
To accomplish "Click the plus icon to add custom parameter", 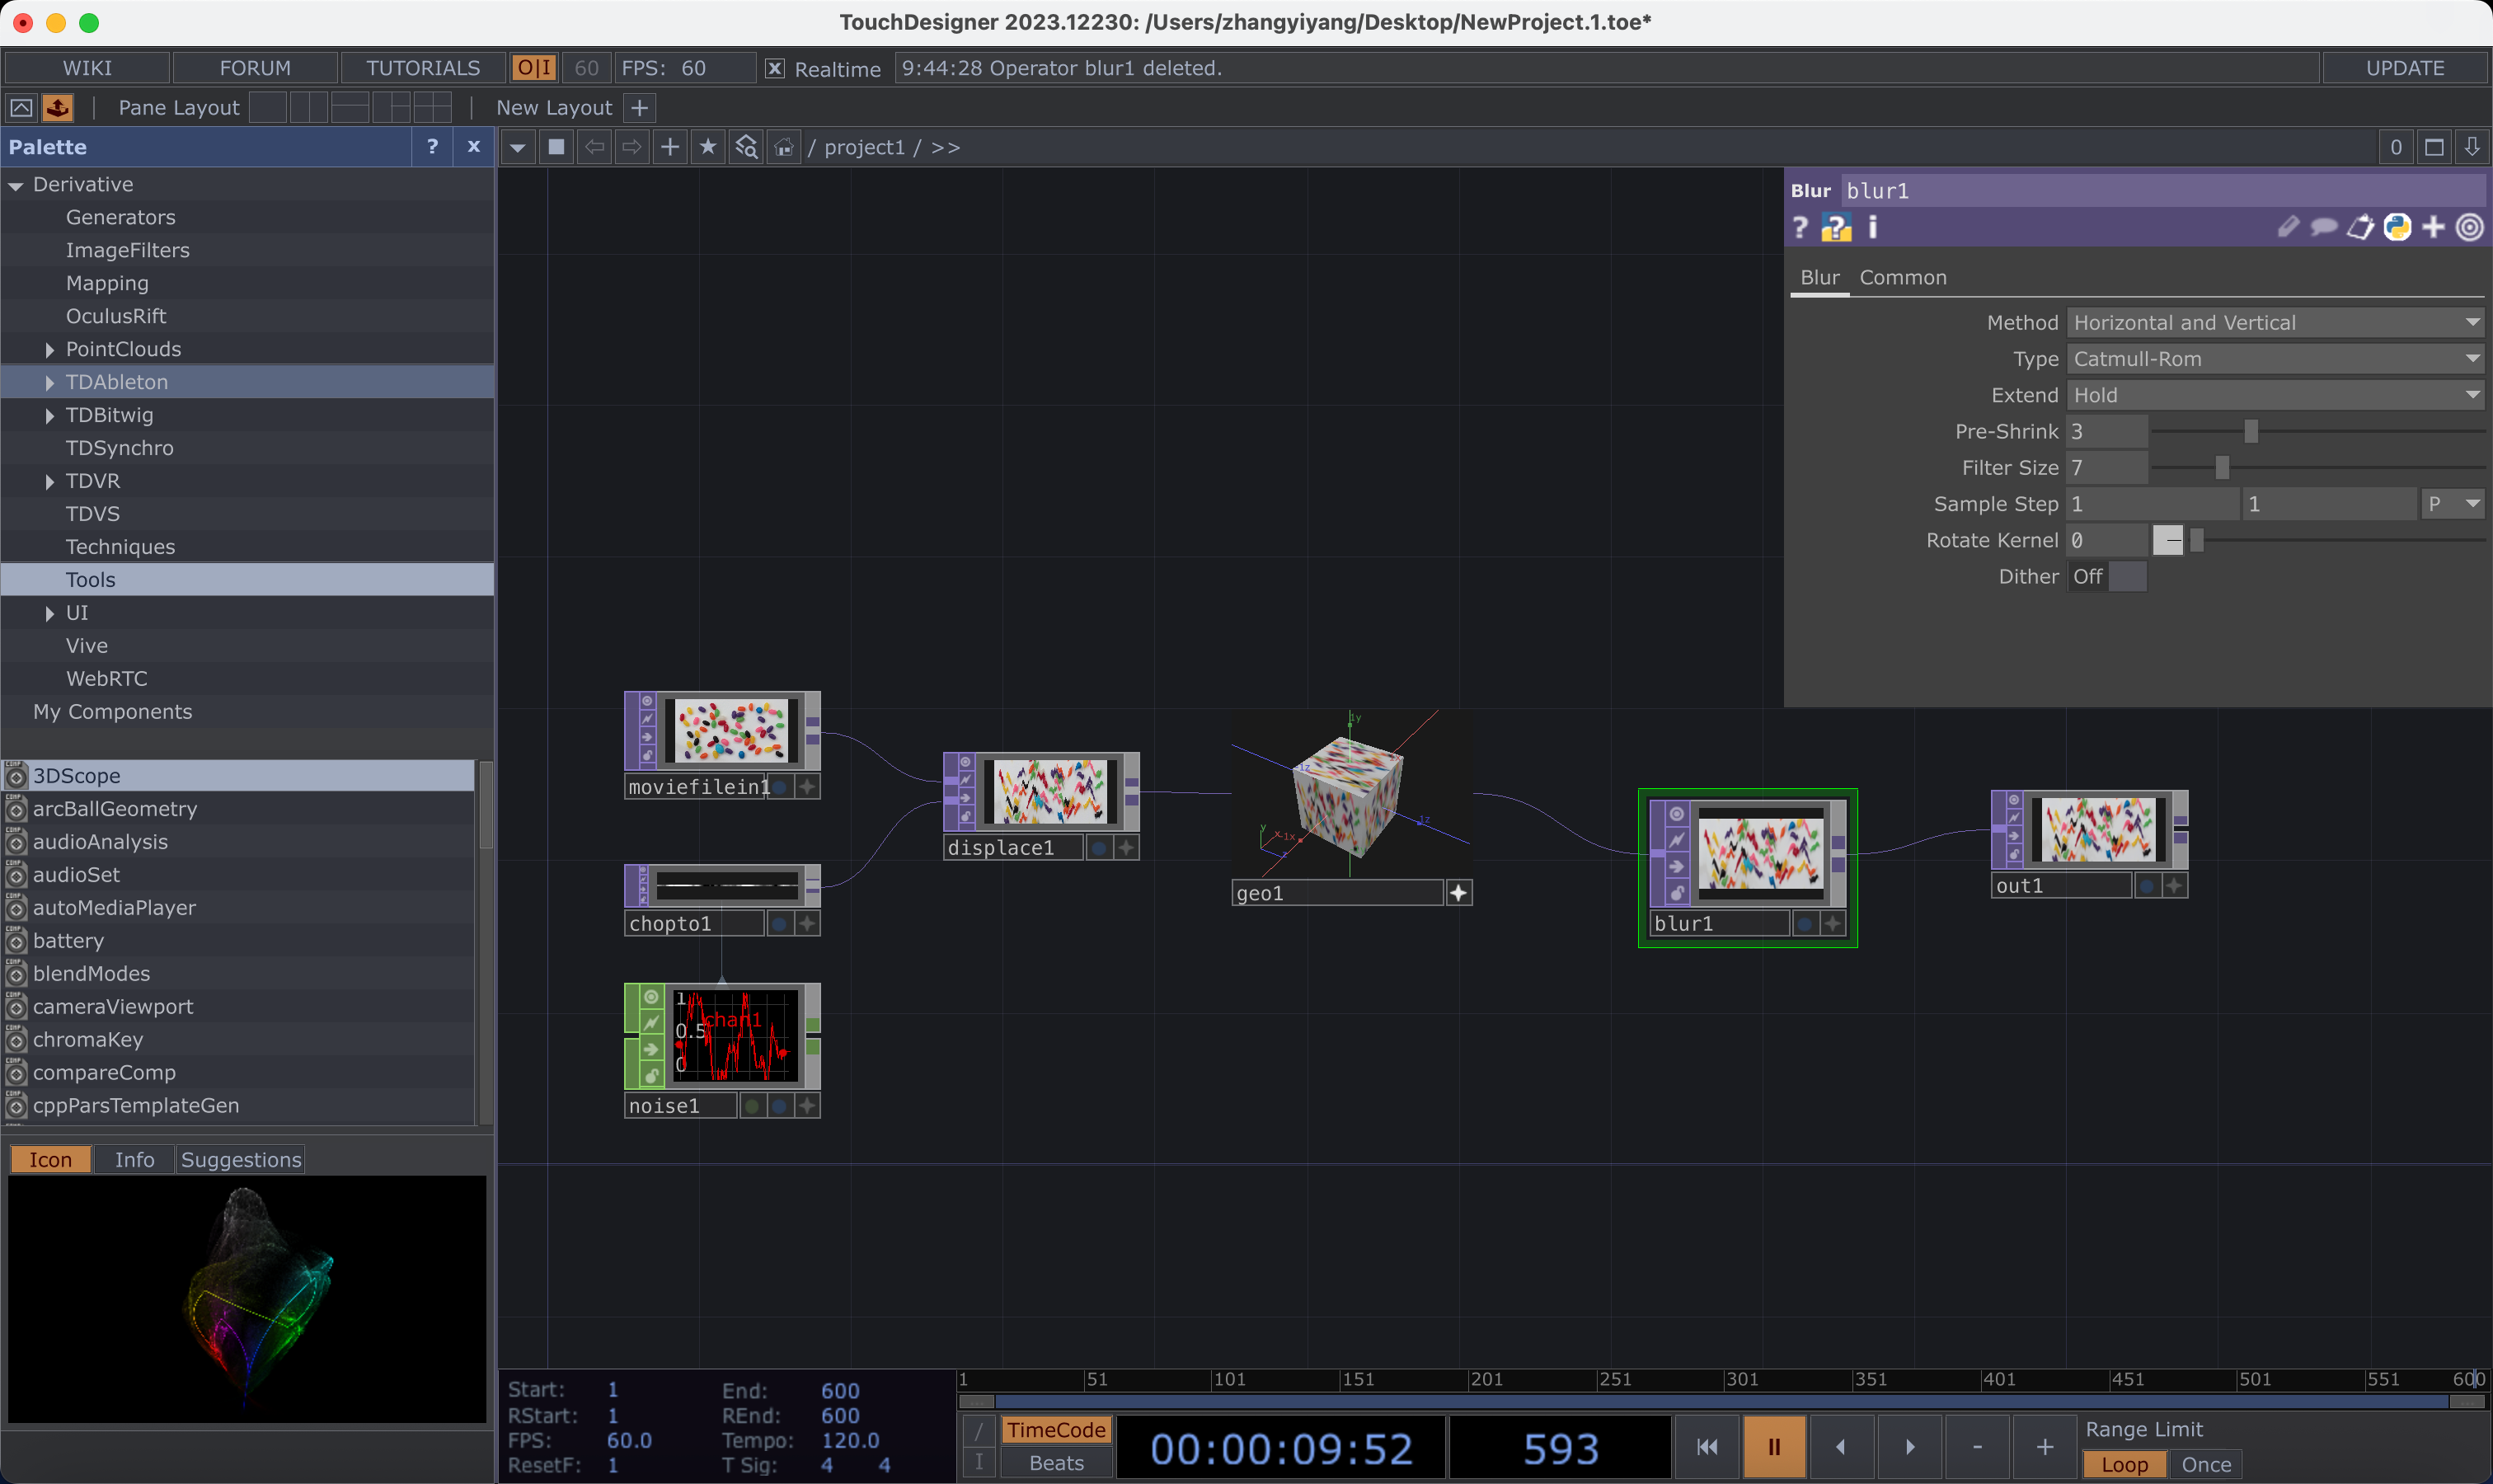I will 2432,227.
